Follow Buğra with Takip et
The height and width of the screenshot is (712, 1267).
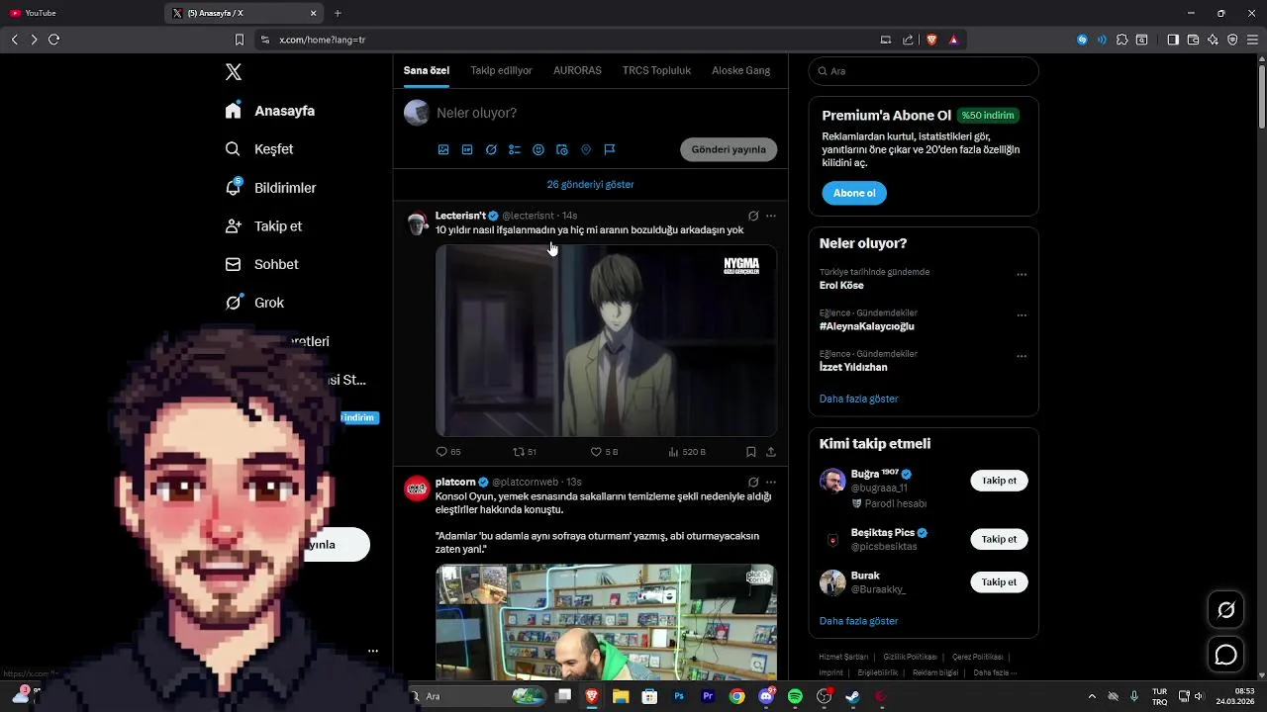(999, 481)
